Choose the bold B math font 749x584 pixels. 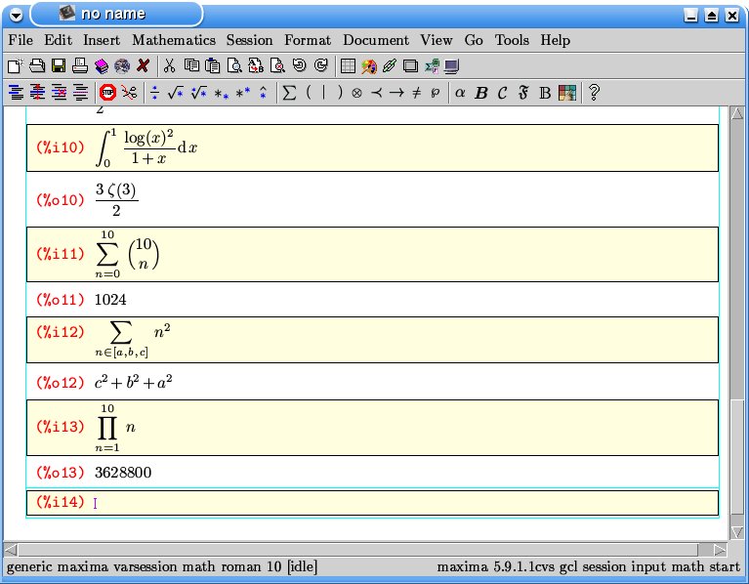click(x=481, y=93)
